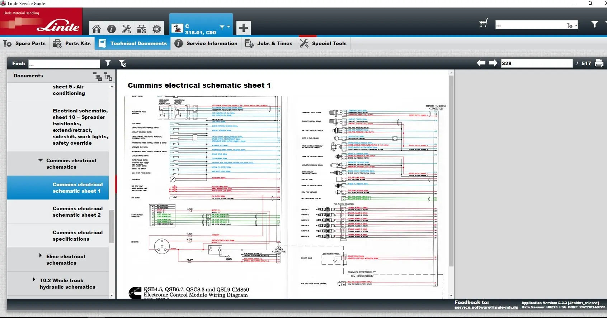Image resolution: width=607 pixels, height=318 pixels.
Task: Select Cummins electrical schematic sheet 2
Action: coord(77,212)
